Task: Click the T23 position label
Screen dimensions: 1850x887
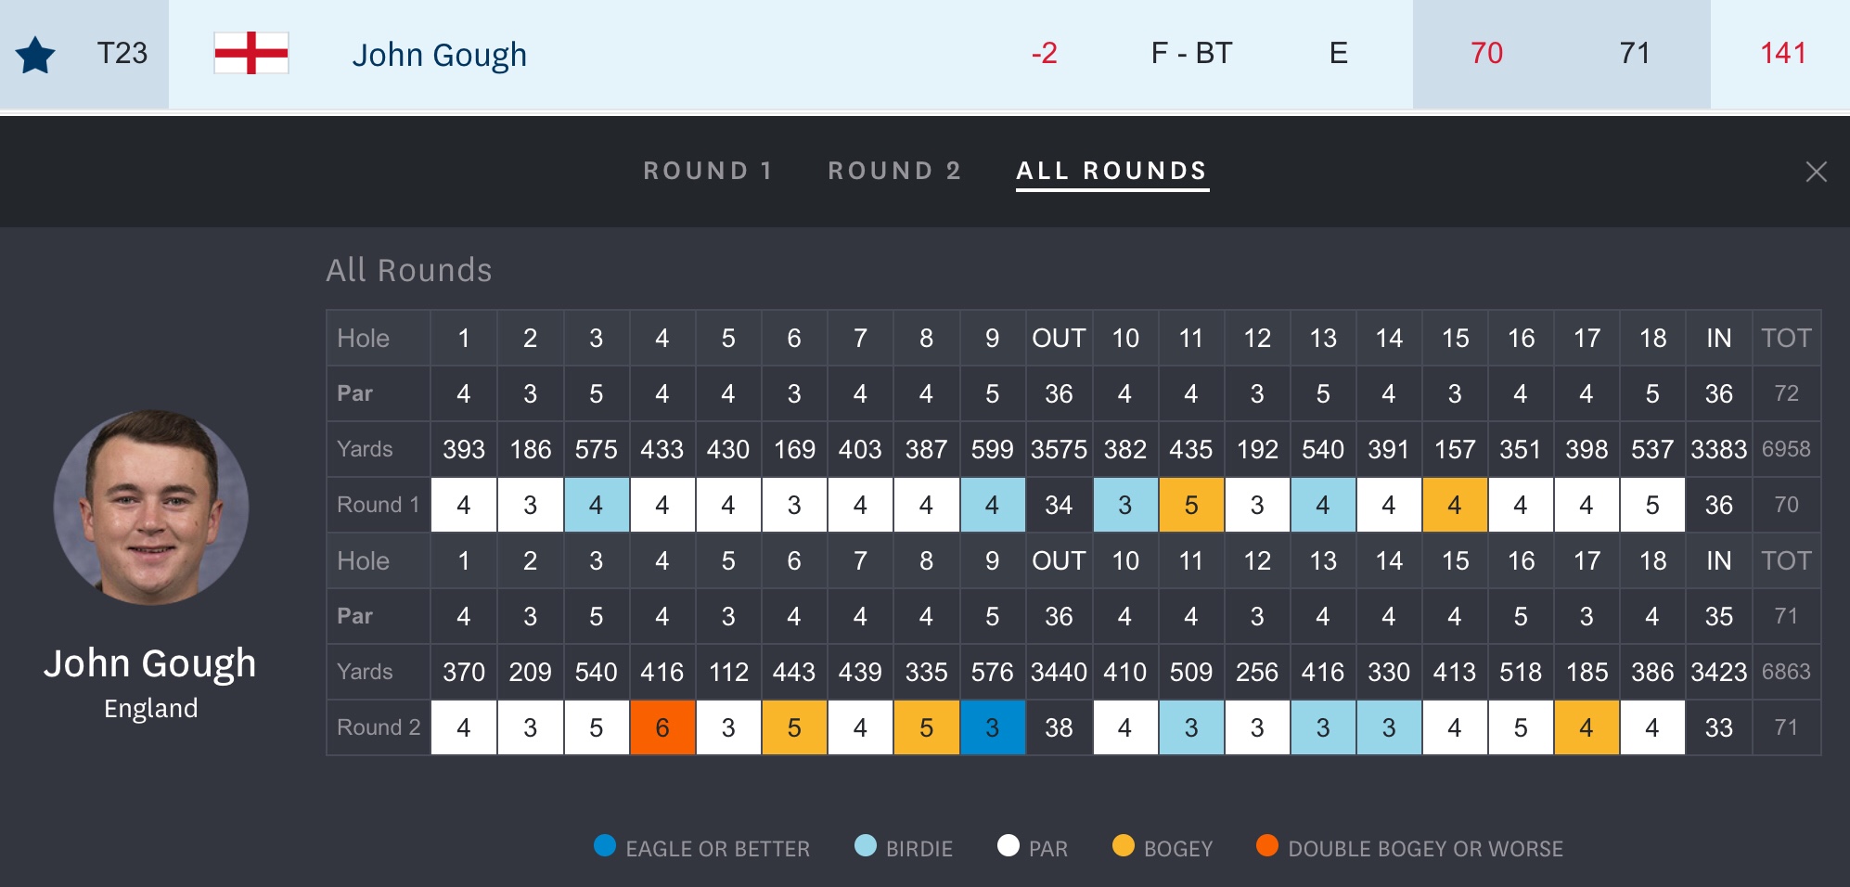Action: (122, 53)
